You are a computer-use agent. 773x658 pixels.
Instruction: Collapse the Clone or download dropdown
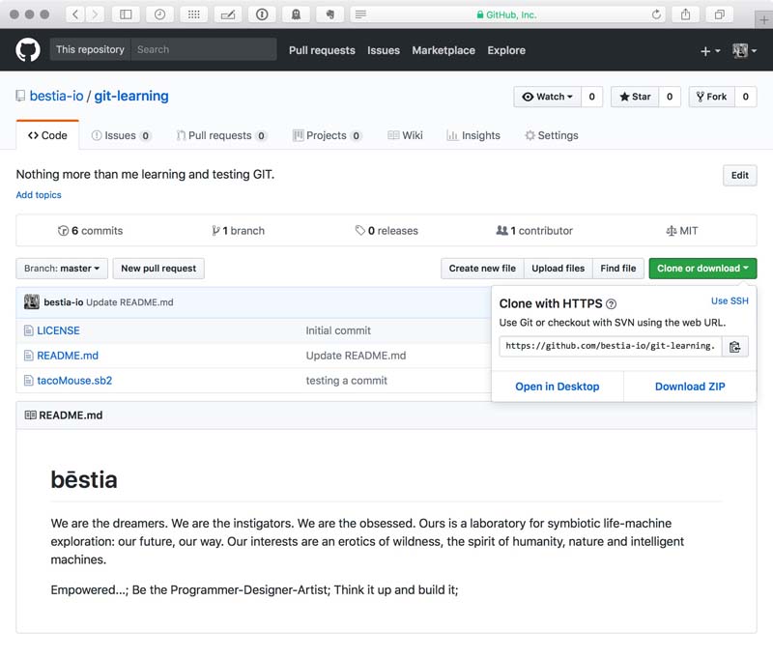[702, 269]
